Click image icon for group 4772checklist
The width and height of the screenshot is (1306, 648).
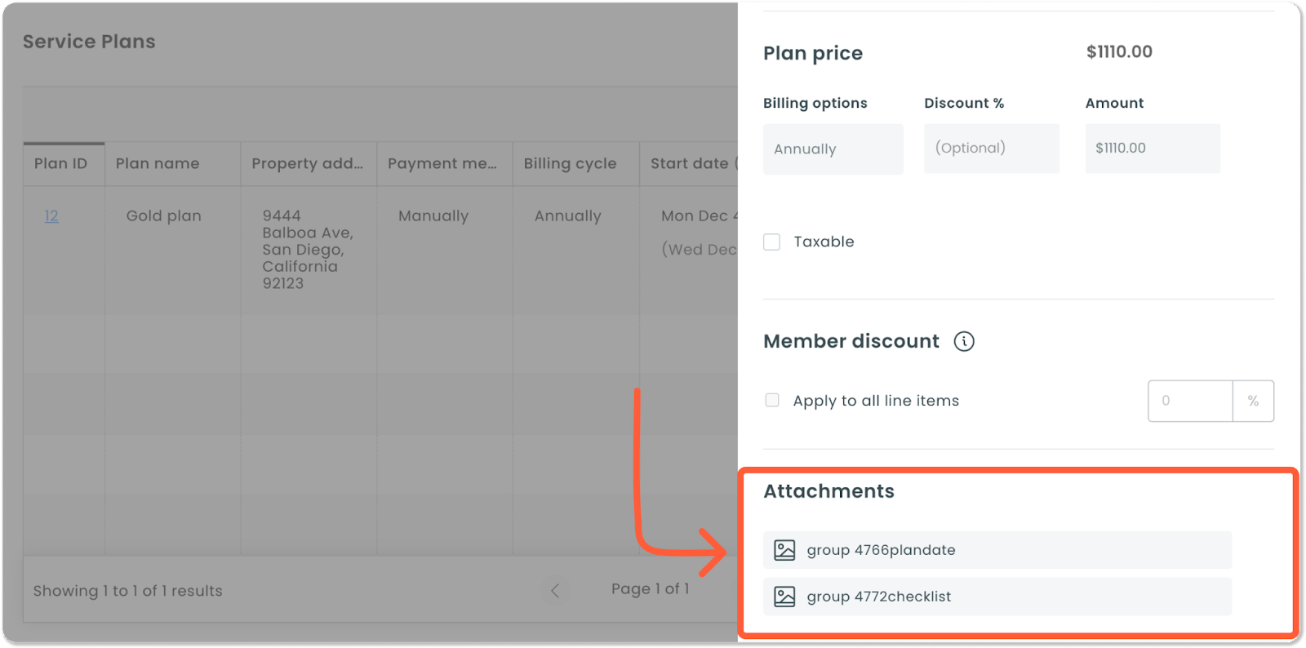[784, 597]
